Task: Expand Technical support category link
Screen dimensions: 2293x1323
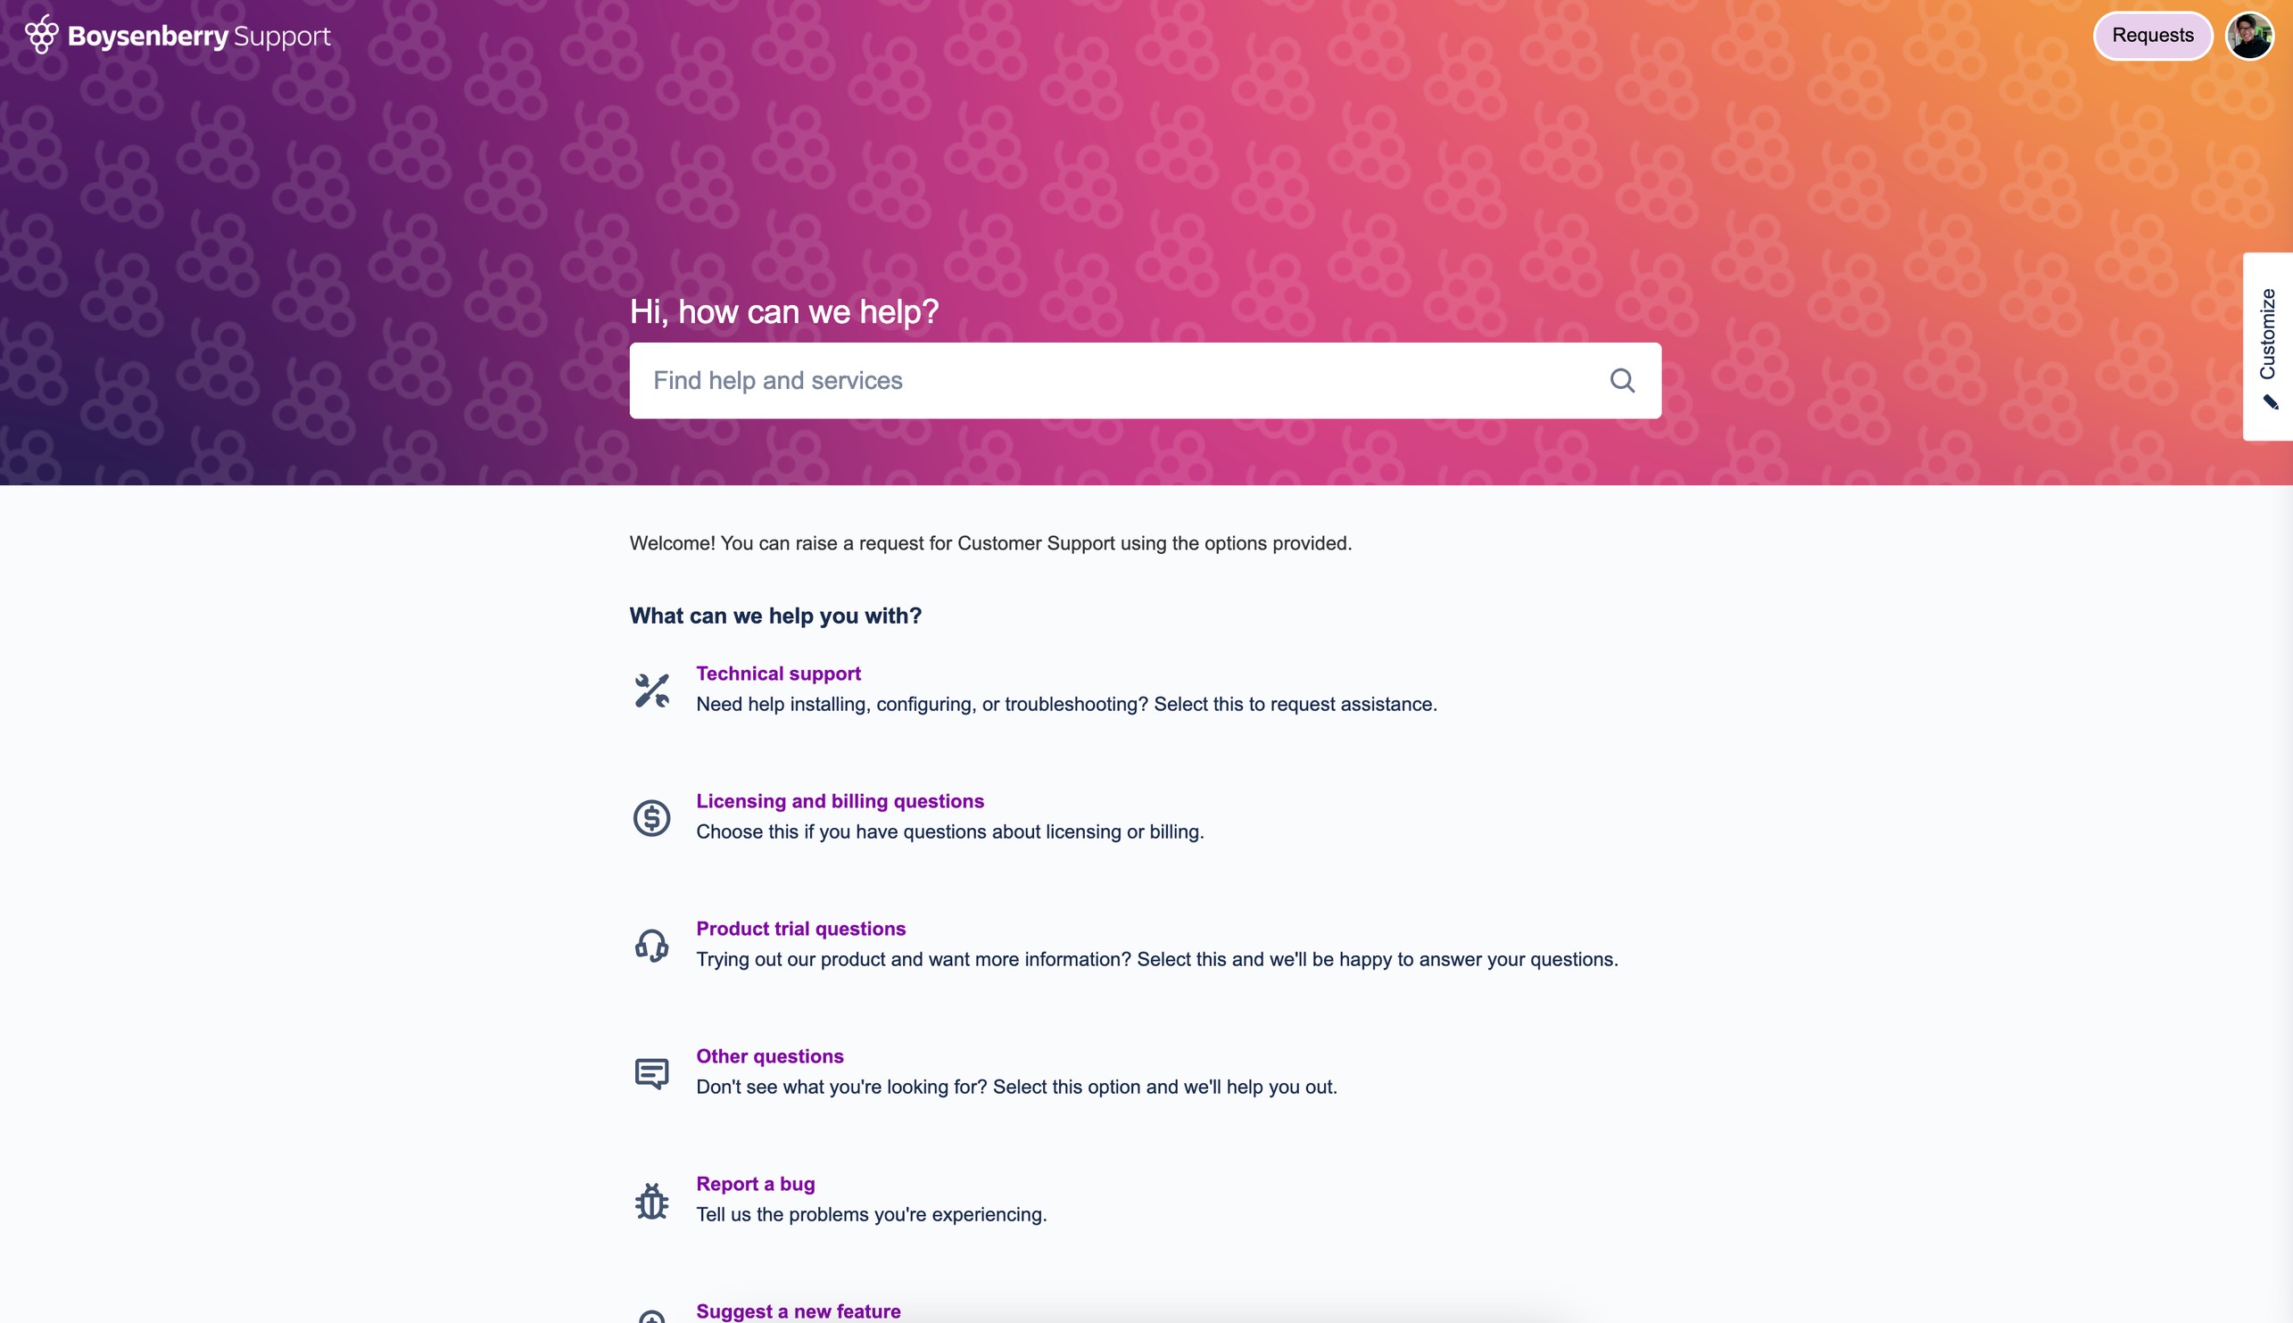Action: pyautogui.click(x=778, y=673)
